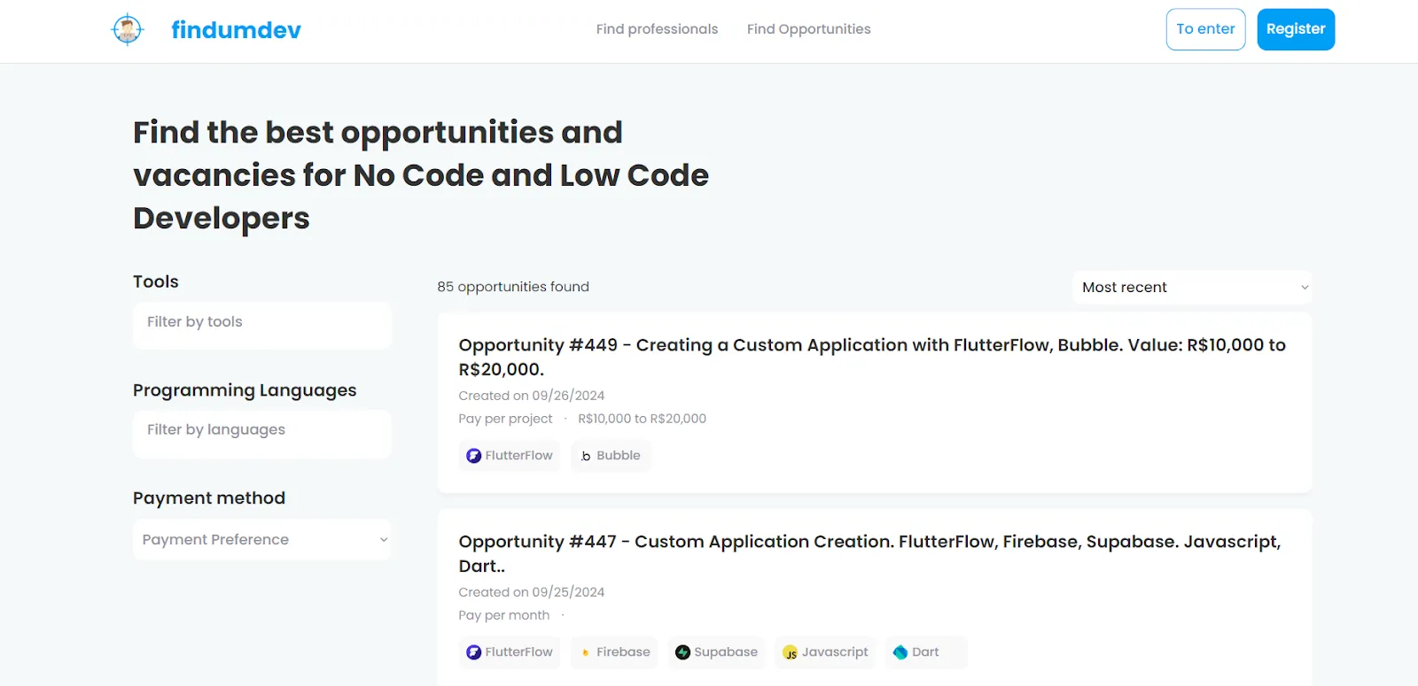
Task: Open Opportunity #449 title
Action: [x=872, y=357]
